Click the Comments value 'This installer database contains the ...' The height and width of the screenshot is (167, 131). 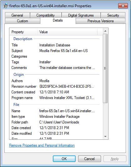point(67,68)
